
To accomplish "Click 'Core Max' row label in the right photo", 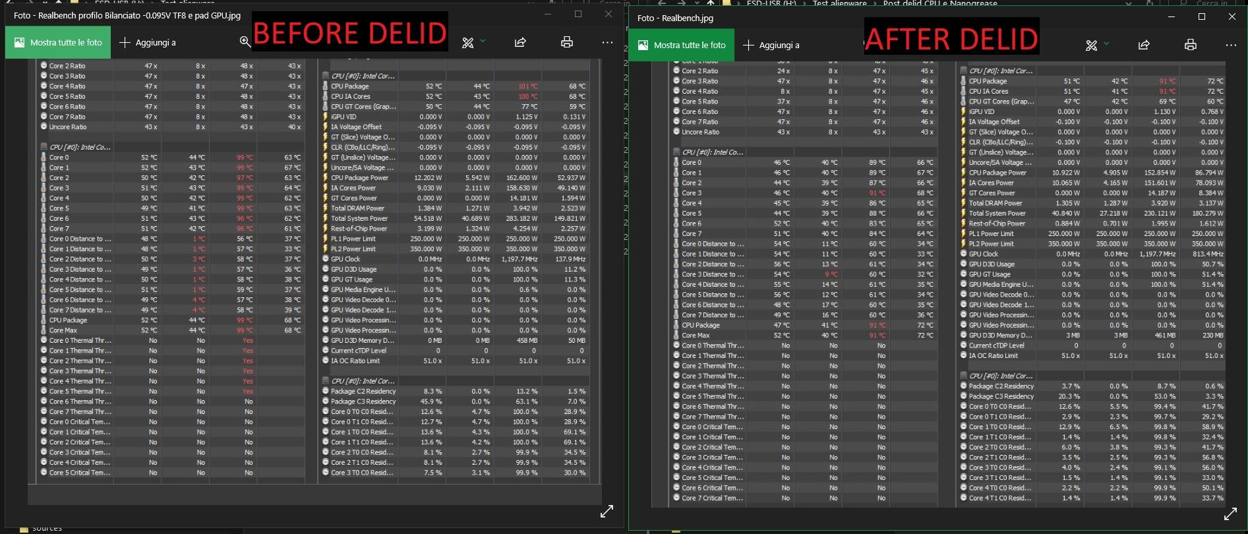I will click(696, 335).
